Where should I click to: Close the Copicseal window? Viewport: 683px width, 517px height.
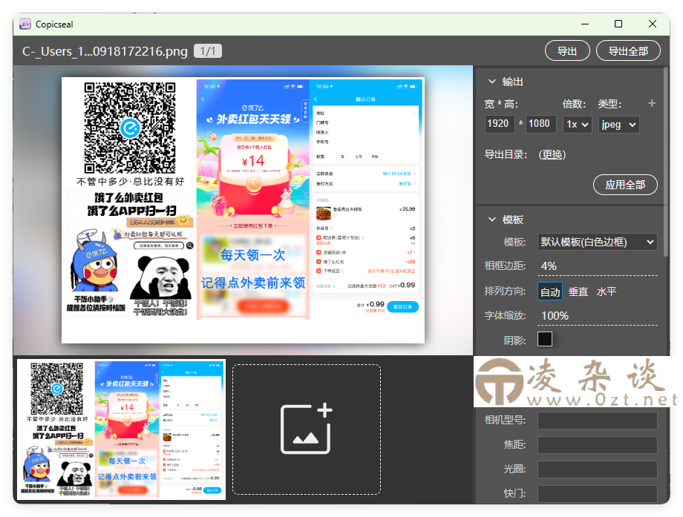[652, 24]
